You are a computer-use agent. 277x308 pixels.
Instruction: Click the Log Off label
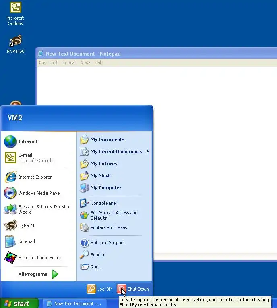click(x=105, y=289)
